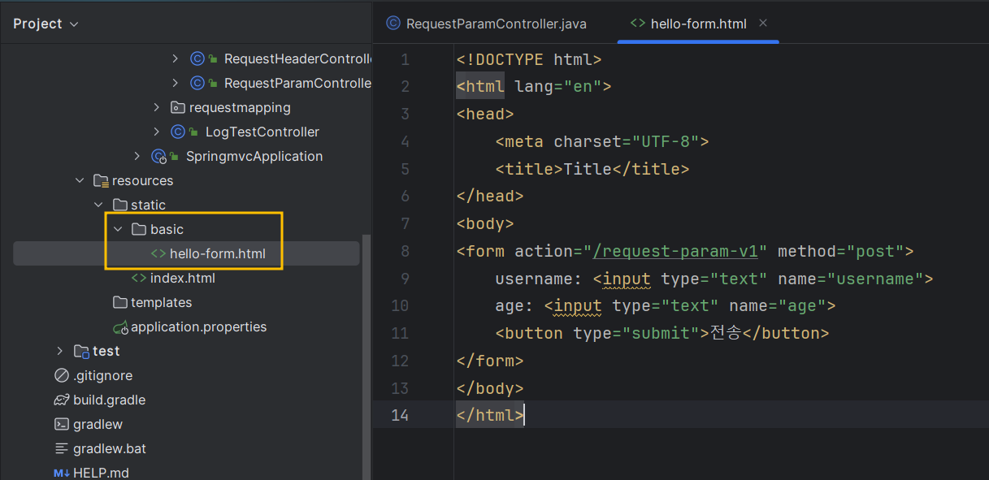Viewport: 989px width, 480px height.
Task: Click line number 8 in the gutter
Action: point(405,252)
